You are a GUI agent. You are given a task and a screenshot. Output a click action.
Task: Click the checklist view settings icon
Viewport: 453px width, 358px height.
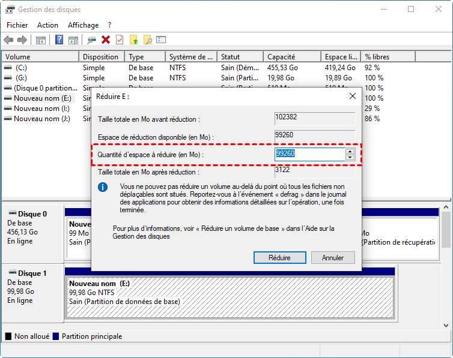(x=161, y=40)
